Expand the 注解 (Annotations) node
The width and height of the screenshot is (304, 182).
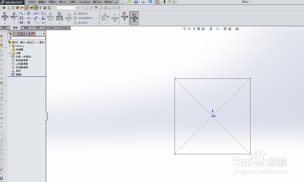tap(9, 53)
